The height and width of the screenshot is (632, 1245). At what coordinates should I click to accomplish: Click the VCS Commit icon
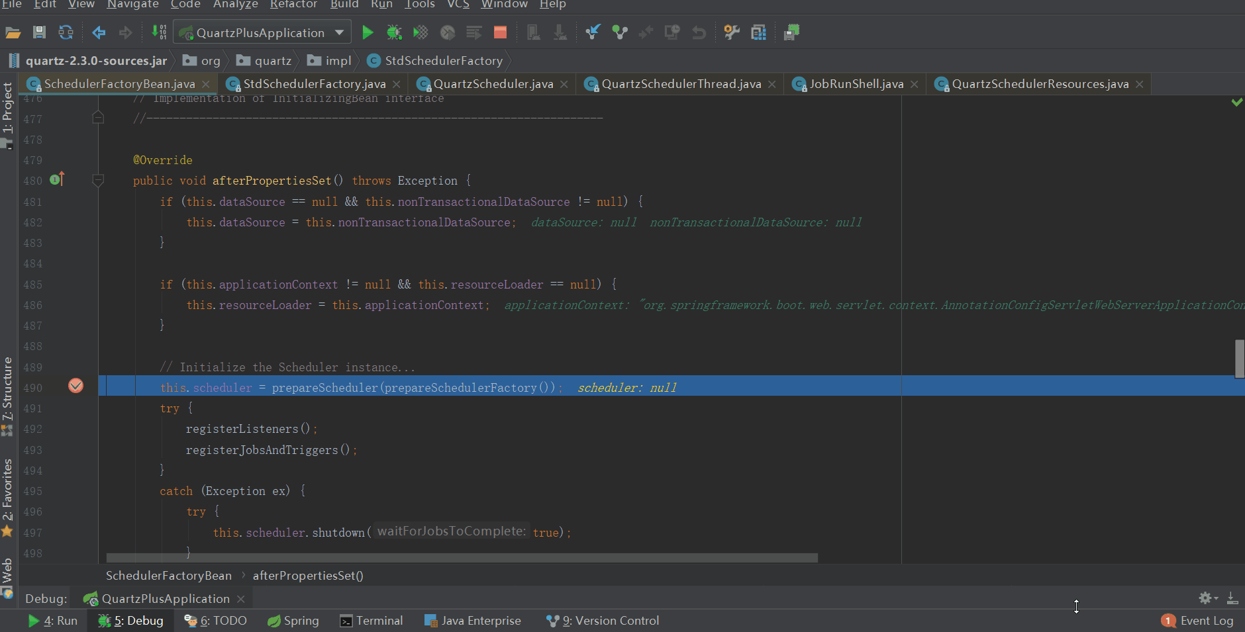619,32
